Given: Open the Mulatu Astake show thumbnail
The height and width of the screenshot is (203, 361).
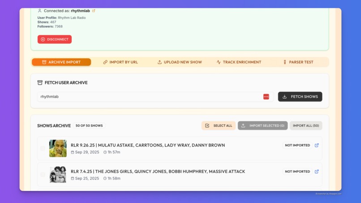Looking at the screenshot, I should click(58, 148).
